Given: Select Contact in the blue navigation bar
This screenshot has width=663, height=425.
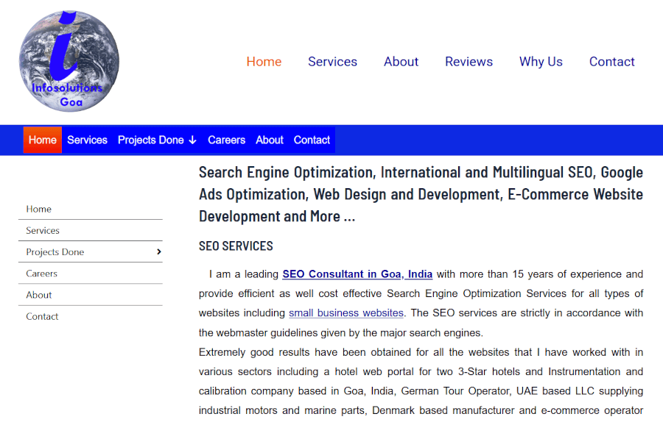Looking at the screenshot, I should (x=312, y=140).
